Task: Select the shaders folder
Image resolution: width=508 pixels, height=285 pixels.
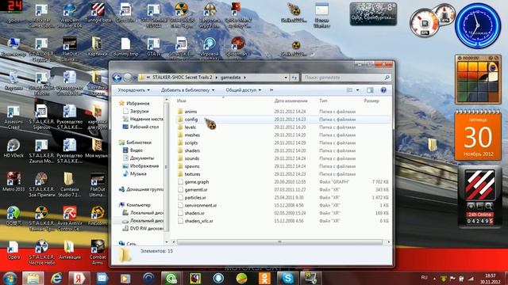Action: pyautogui.click(x=192, y=150)
